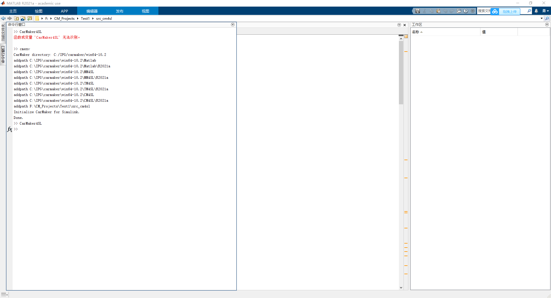Open command window actions menu arrow
551x298 pixels.
tap(233, 25)
